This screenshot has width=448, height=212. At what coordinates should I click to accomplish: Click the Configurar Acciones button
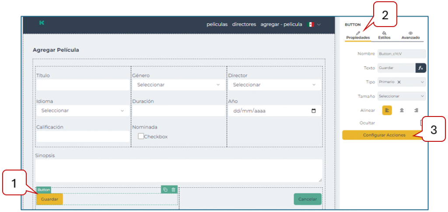click(384, 135)
